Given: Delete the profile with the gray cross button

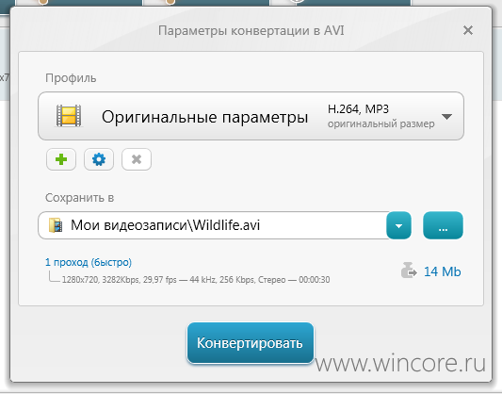Looking at the screenshot, I should coord(137,159).
